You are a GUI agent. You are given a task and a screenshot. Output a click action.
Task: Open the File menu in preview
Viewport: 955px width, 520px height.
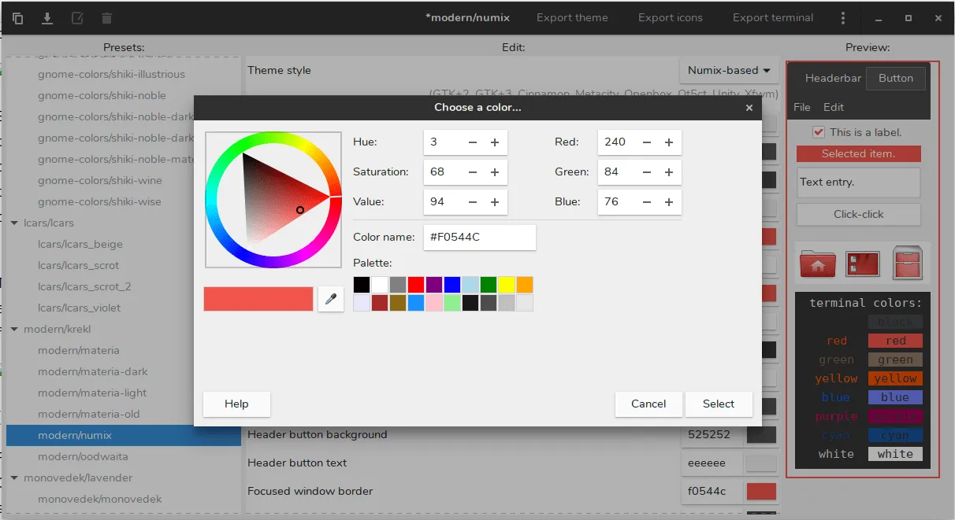pos(802,107)
